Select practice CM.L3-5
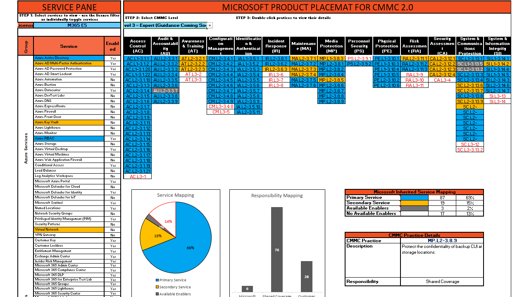The height and width of the screenshot is (297, 529). pyautogui.click(x=221, y=112)
